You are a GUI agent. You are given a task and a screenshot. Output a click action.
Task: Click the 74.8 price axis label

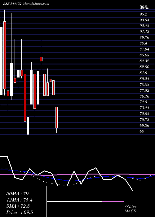pyautogui.click(x=143, y=102)
